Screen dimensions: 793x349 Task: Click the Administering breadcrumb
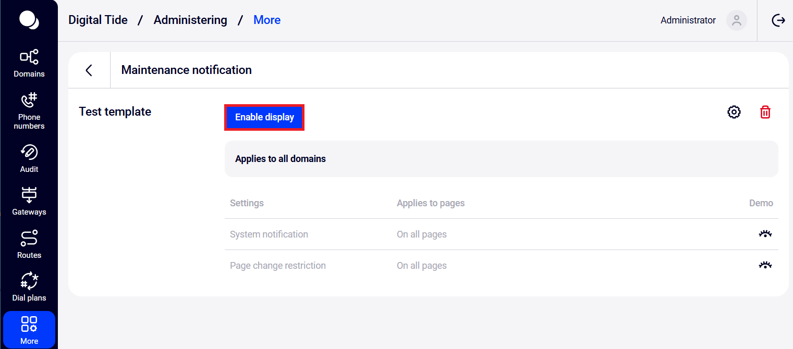(190, 20)
